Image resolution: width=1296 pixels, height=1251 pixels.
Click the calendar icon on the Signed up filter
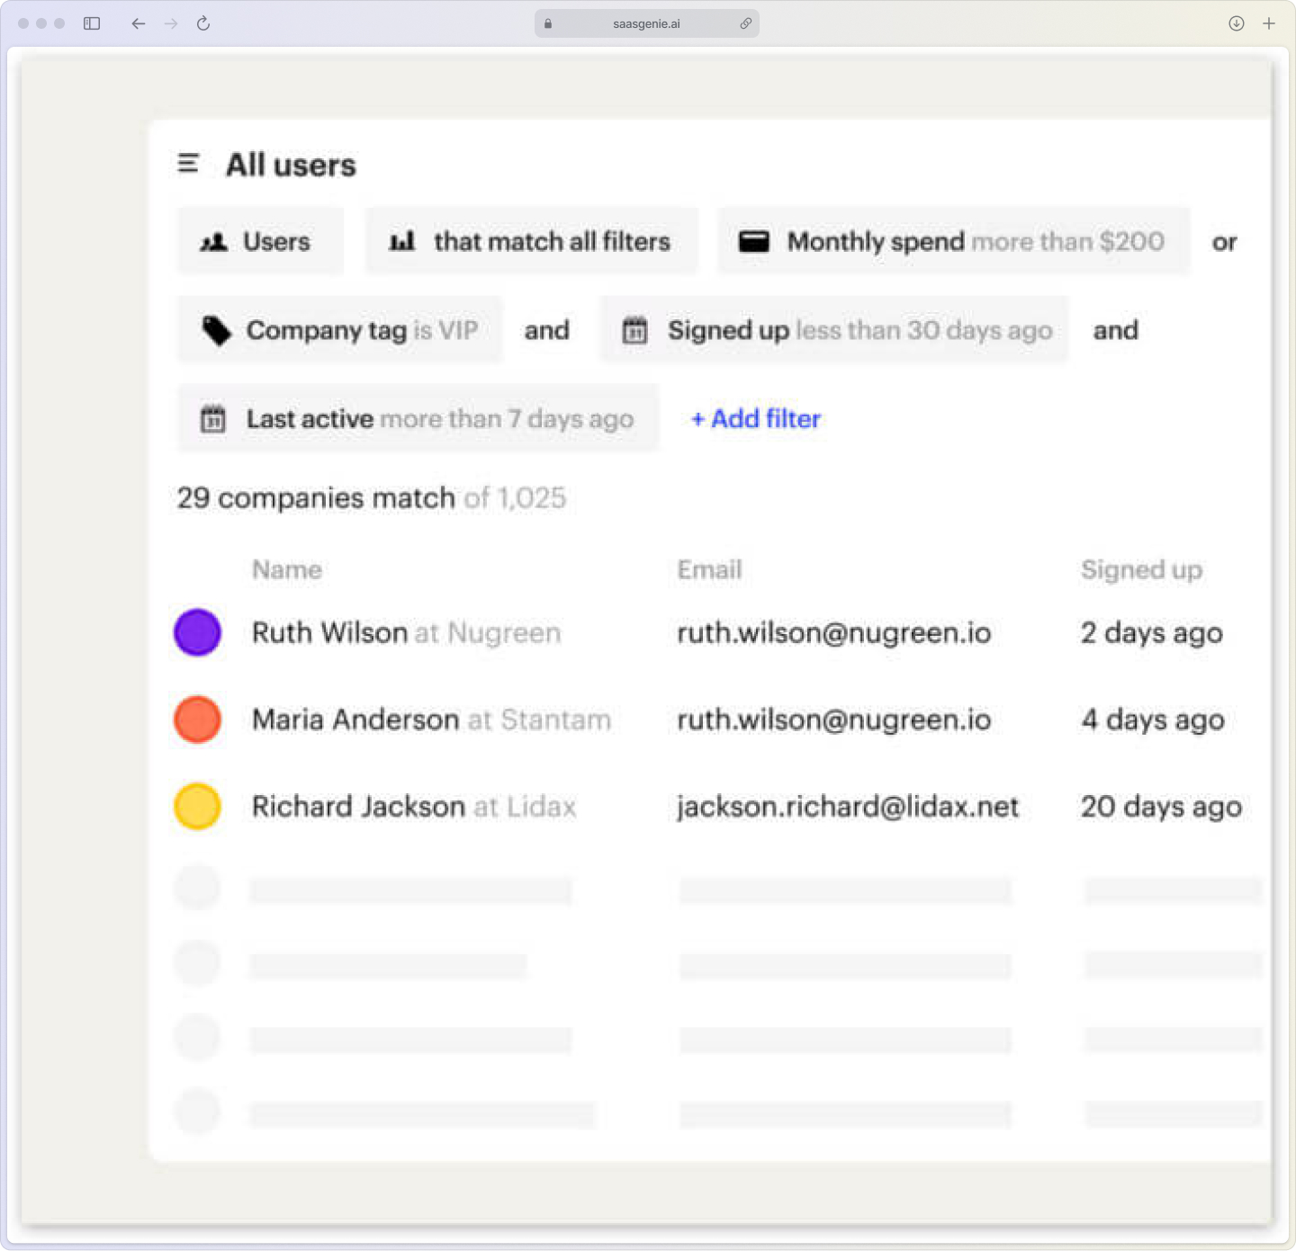tap(635, 330)
